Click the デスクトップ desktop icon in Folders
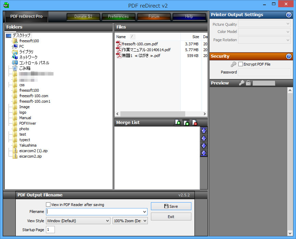 coord(9,35)
